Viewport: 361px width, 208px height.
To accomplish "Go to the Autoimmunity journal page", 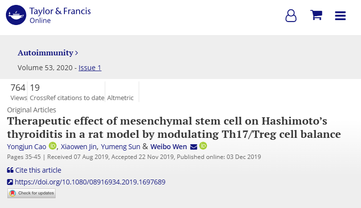I will (45, 53).
